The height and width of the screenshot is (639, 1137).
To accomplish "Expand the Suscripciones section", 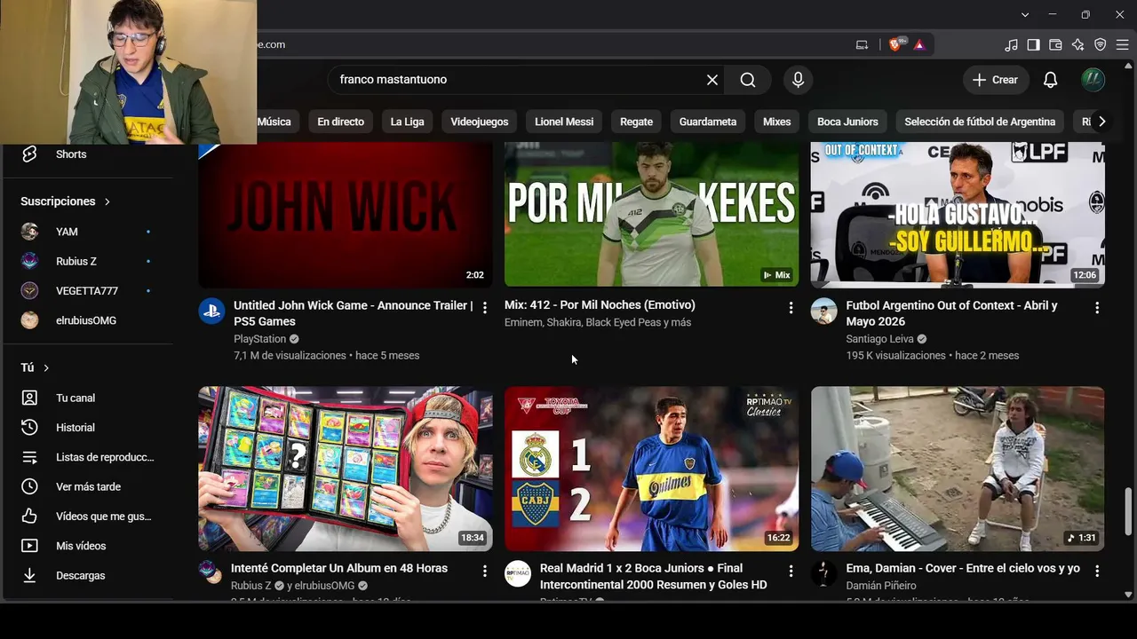I will pos(65,201).
